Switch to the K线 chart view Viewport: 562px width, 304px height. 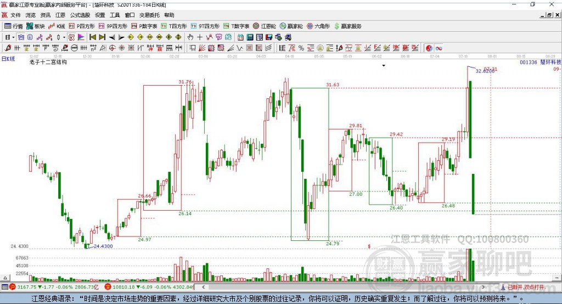pos(57,26)
